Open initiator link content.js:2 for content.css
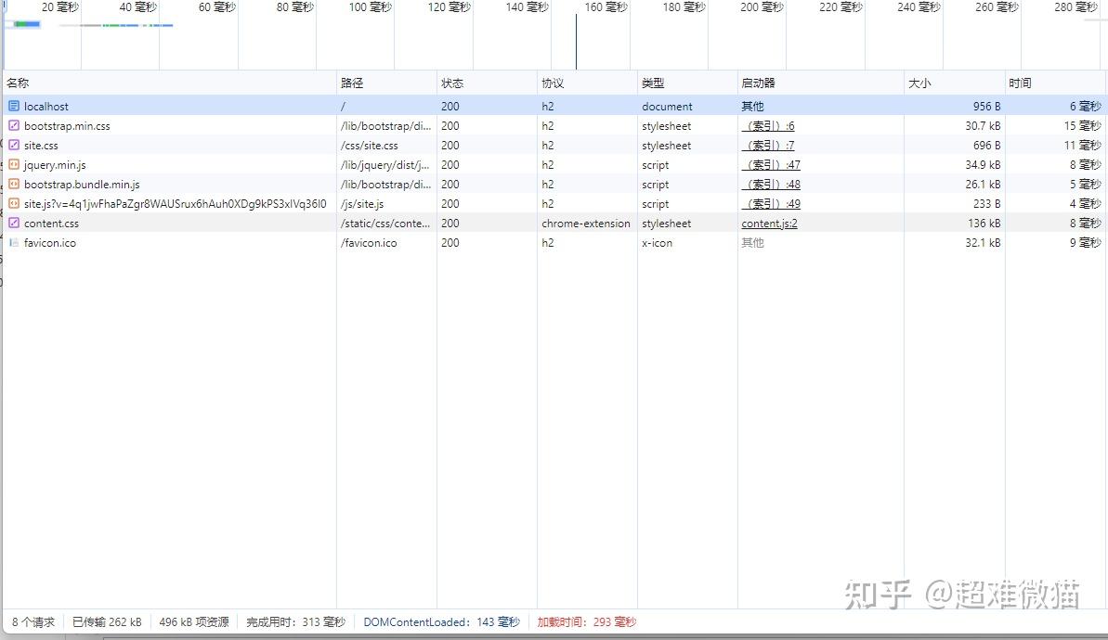The image size is (1108, 640). [769, 223]
